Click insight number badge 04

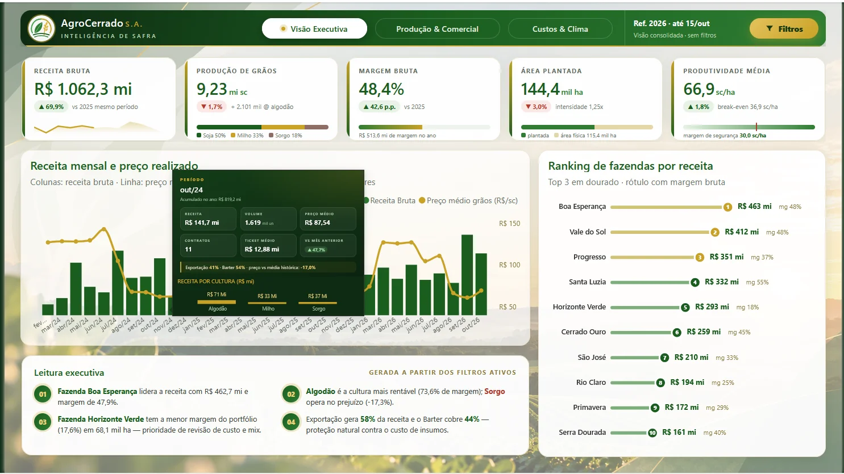291,422
